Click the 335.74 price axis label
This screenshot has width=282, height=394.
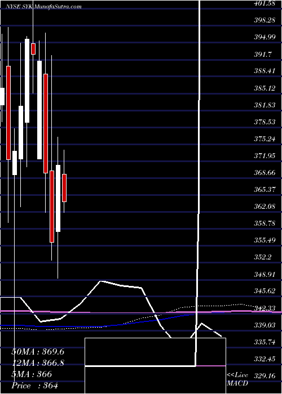(x=265, y=342)
